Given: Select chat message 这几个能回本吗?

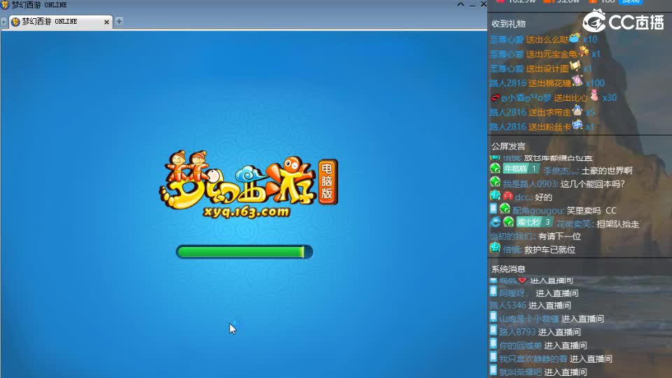Looking at the screenshot, I should click(x=593, y=184).
